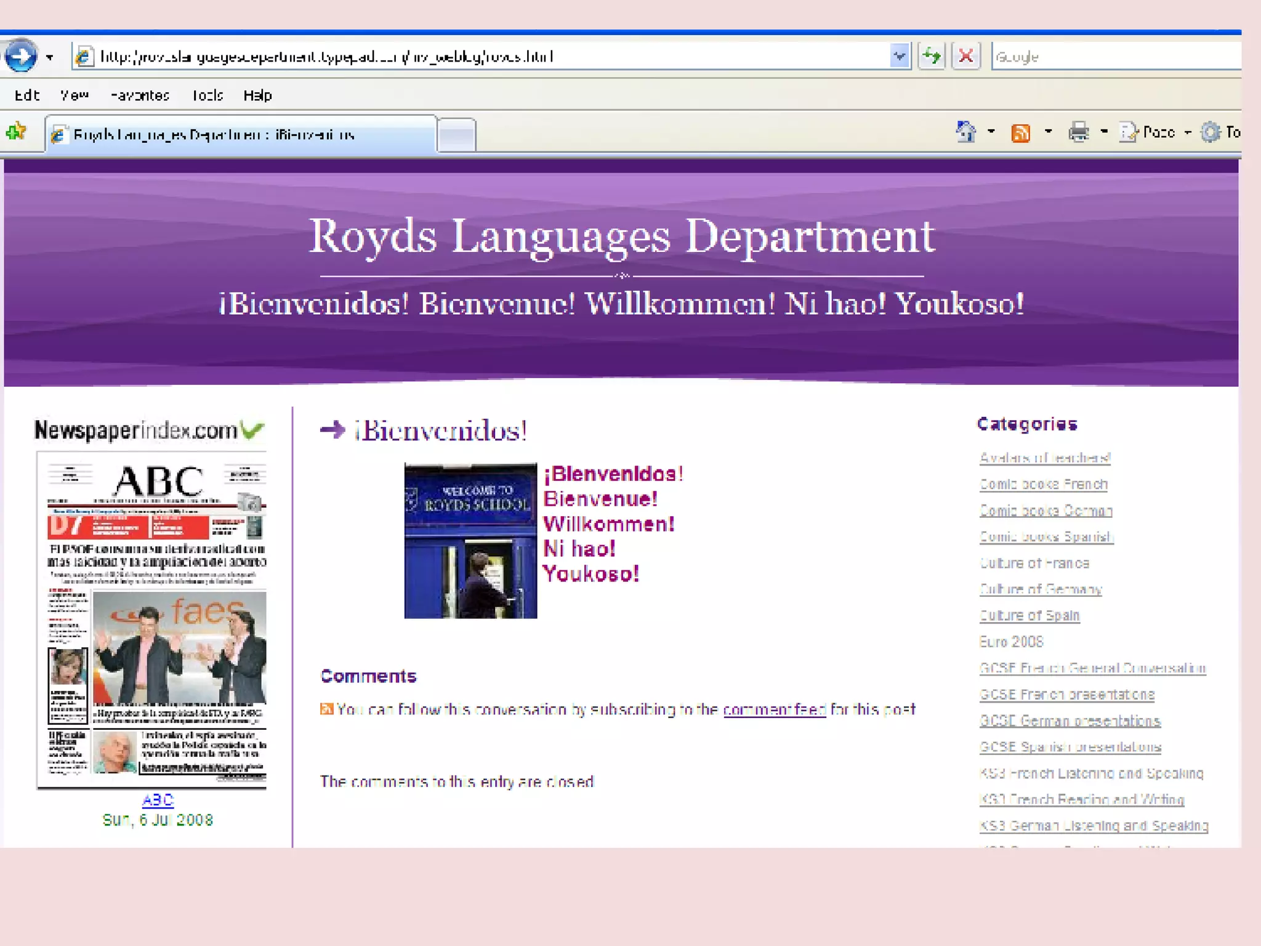Image resolution: width=1261 pixels, height=946 pixels.
Task: Open the recent pages dropdown beside Forward button
Action: 50,57
